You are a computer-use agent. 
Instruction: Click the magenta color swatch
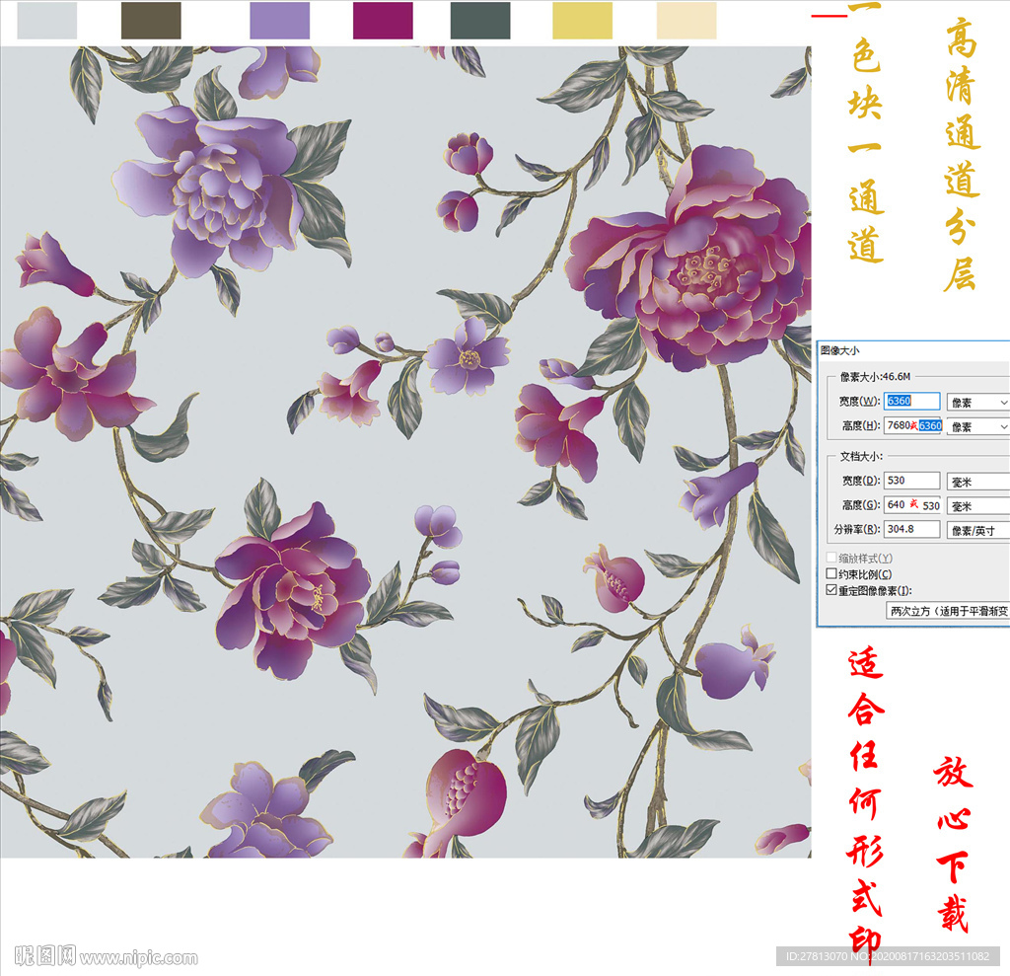pyautogui.click(x=383, y=20)
